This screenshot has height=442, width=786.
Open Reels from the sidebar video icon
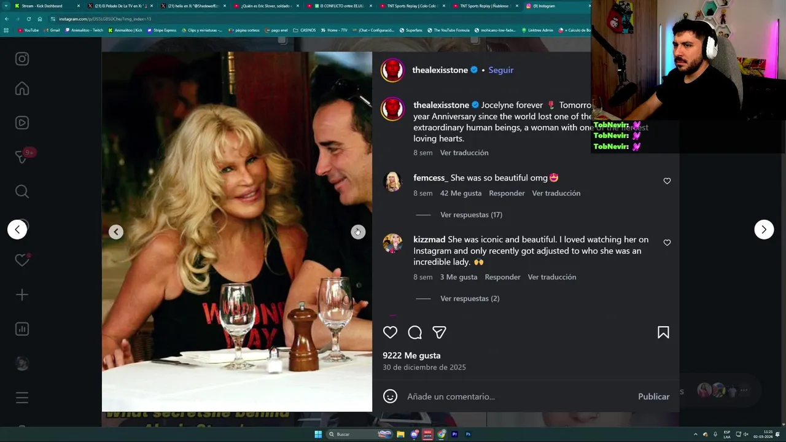22,123
